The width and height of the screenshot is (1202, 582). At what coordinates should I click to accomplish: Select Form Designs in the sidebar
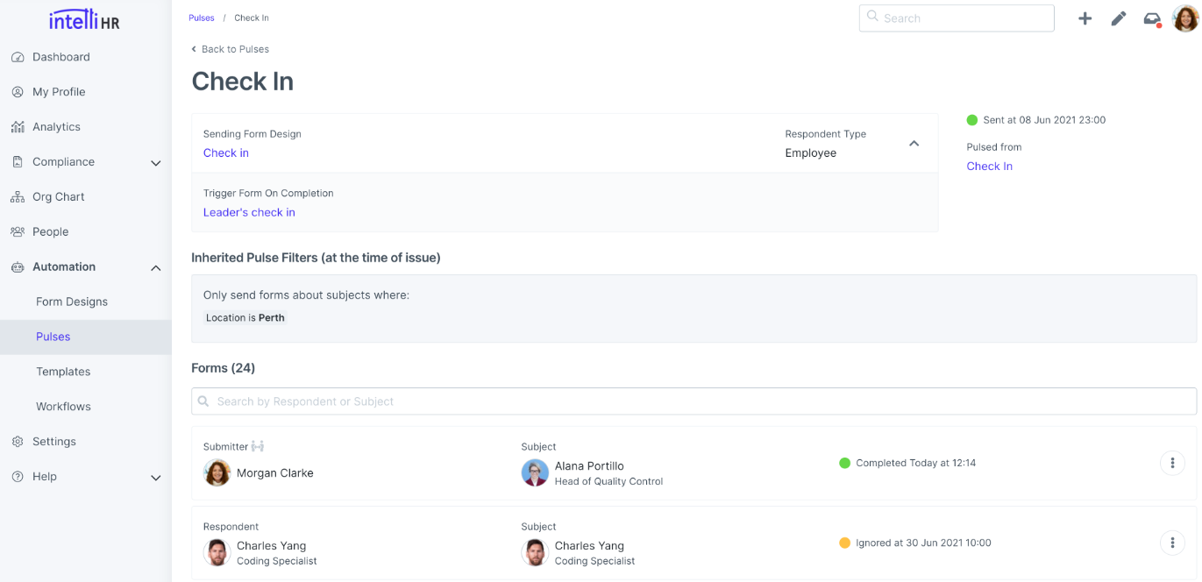coord(72,301)
